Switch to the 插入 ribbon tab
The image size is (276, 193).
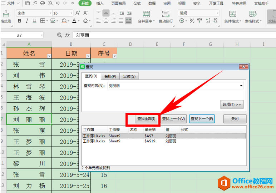click(x=100, y=3)
